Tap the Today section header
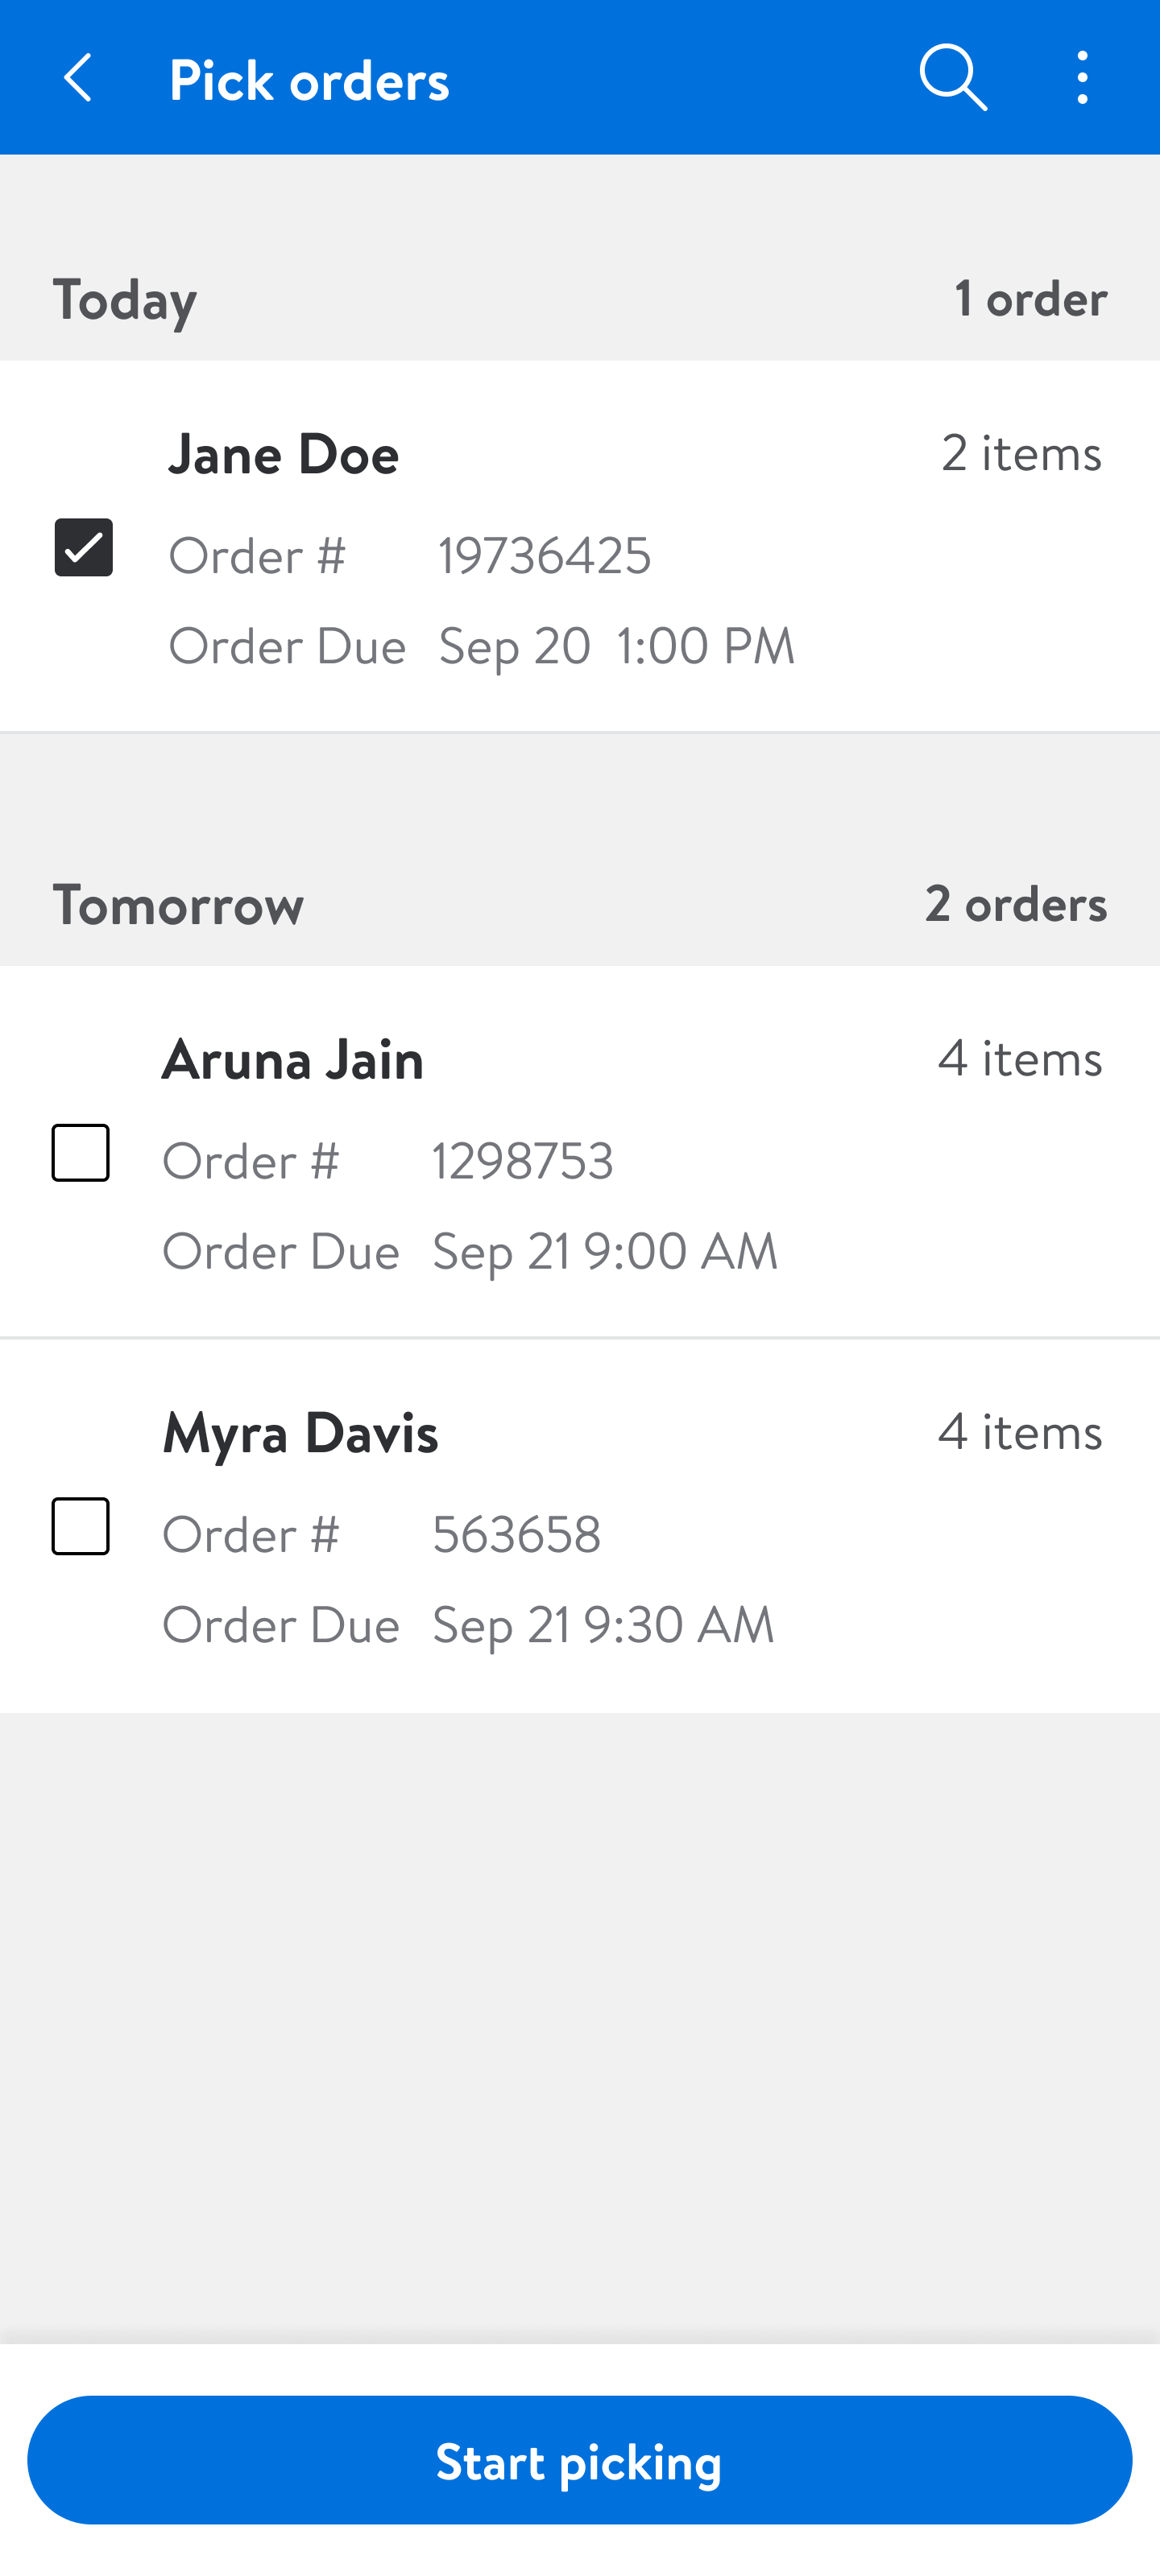Screen dimensions: 1160x2576 [125, 299]
